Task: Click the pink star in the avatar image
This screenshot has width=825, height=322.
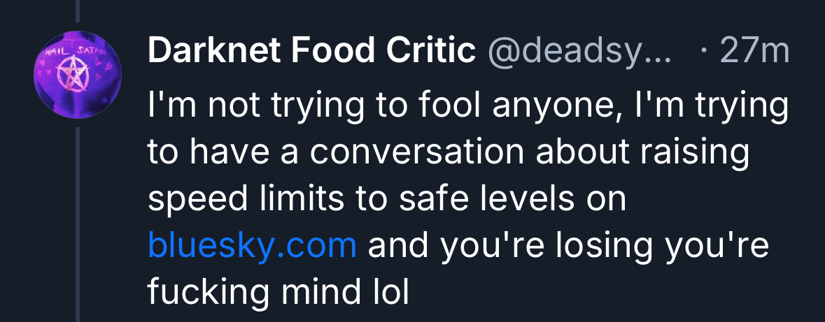Action: click(70, 72)
